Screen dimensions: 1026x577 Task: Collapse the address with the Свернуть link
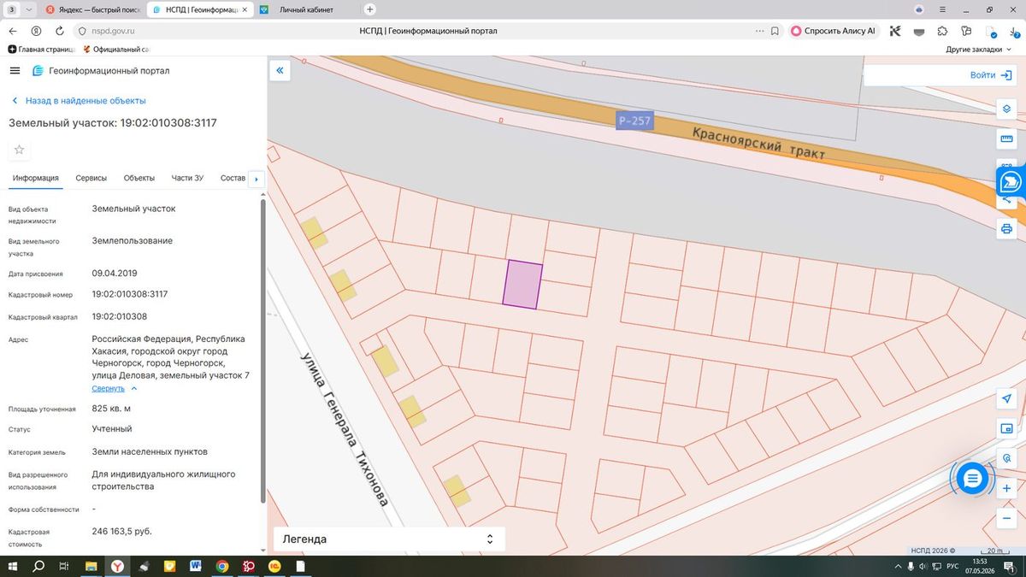109,388
